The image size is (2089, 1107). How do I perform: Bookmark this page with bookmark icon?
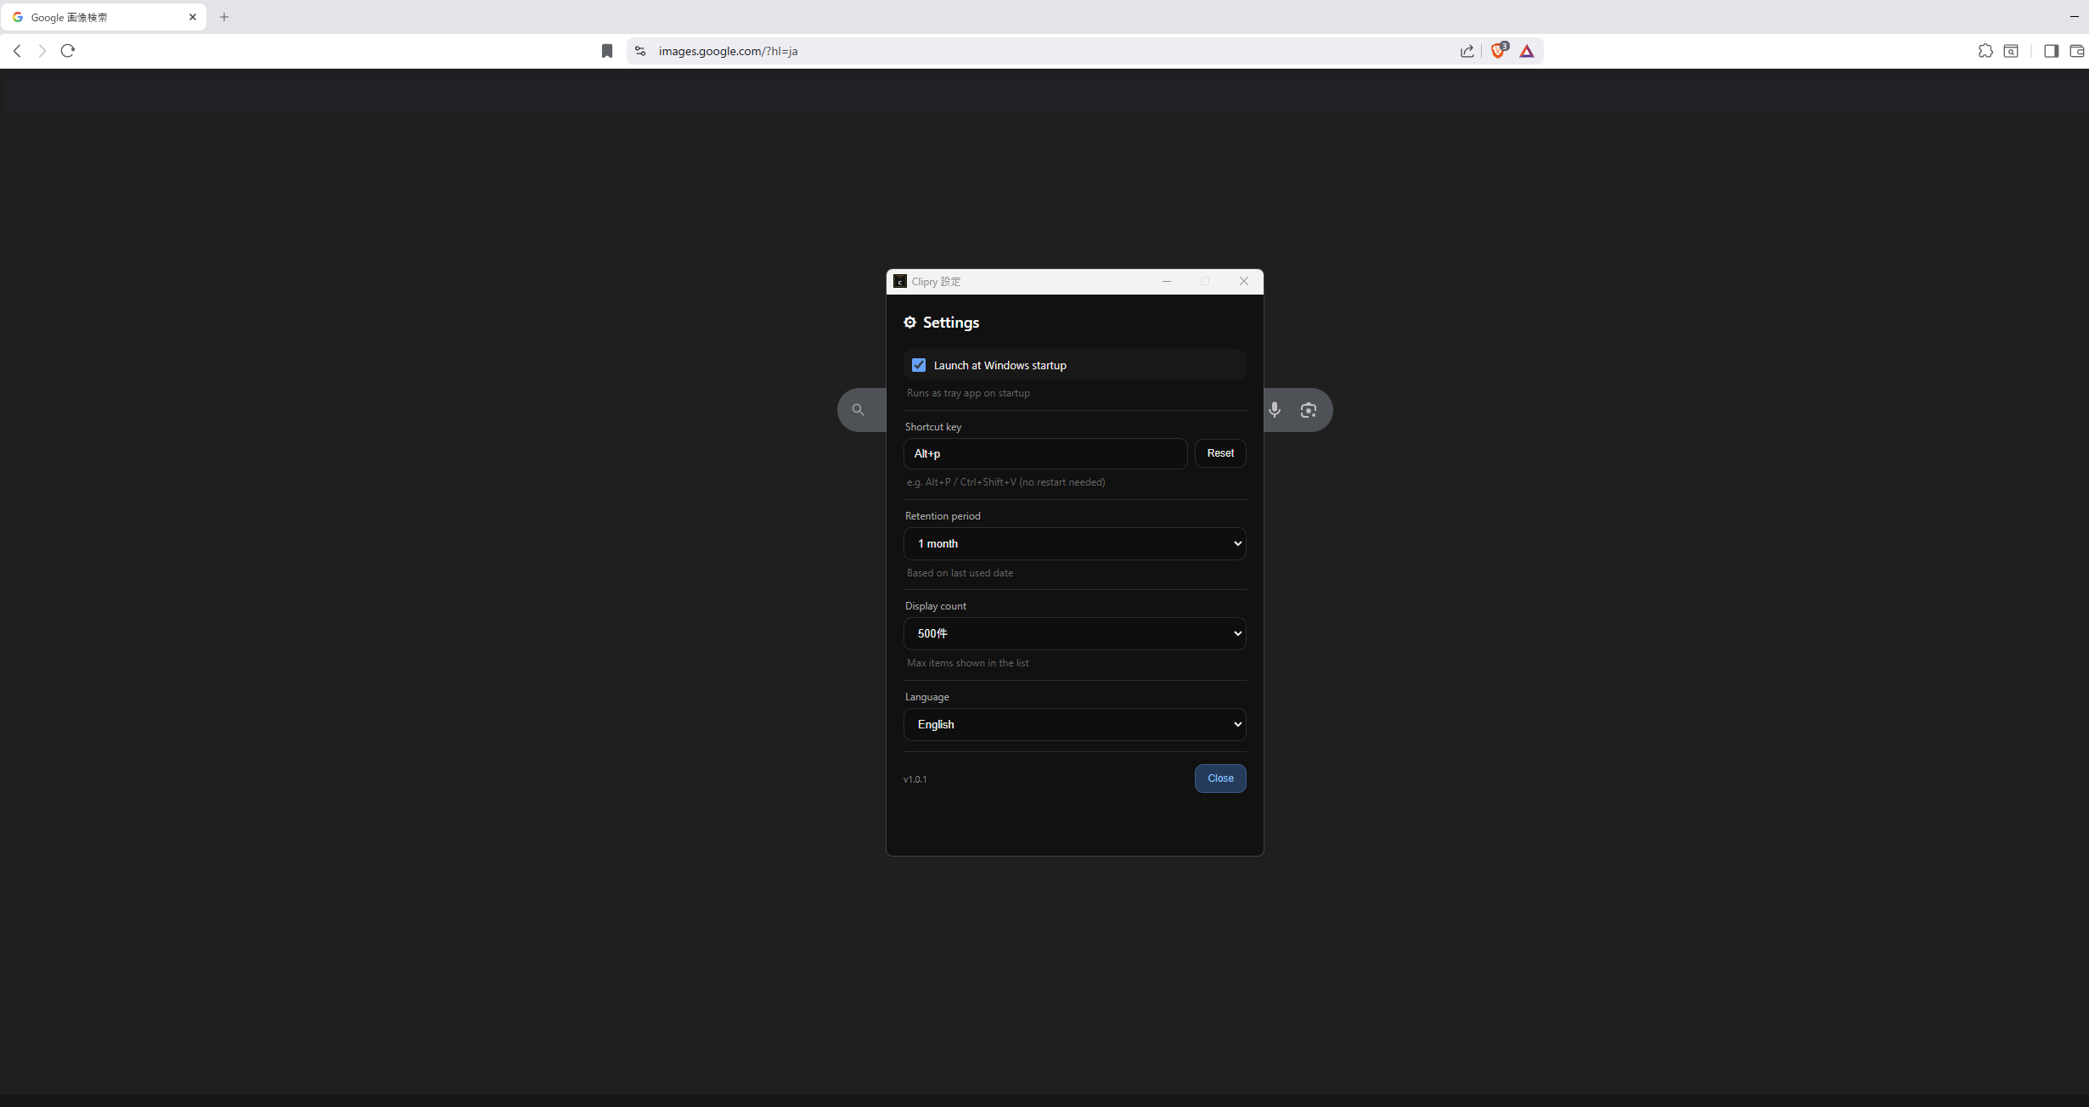pos(606,51)
